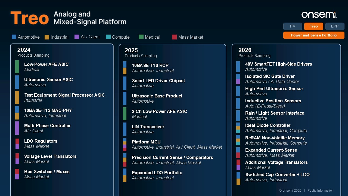Select the Isolated SiC Gate Driver entry
The height and width of the screenshot is (196, 348).
272,79
